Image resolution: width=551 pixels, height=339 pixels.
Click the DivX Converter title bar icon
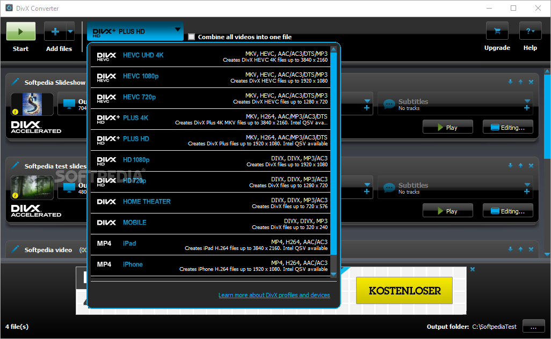tap(9, 8)
